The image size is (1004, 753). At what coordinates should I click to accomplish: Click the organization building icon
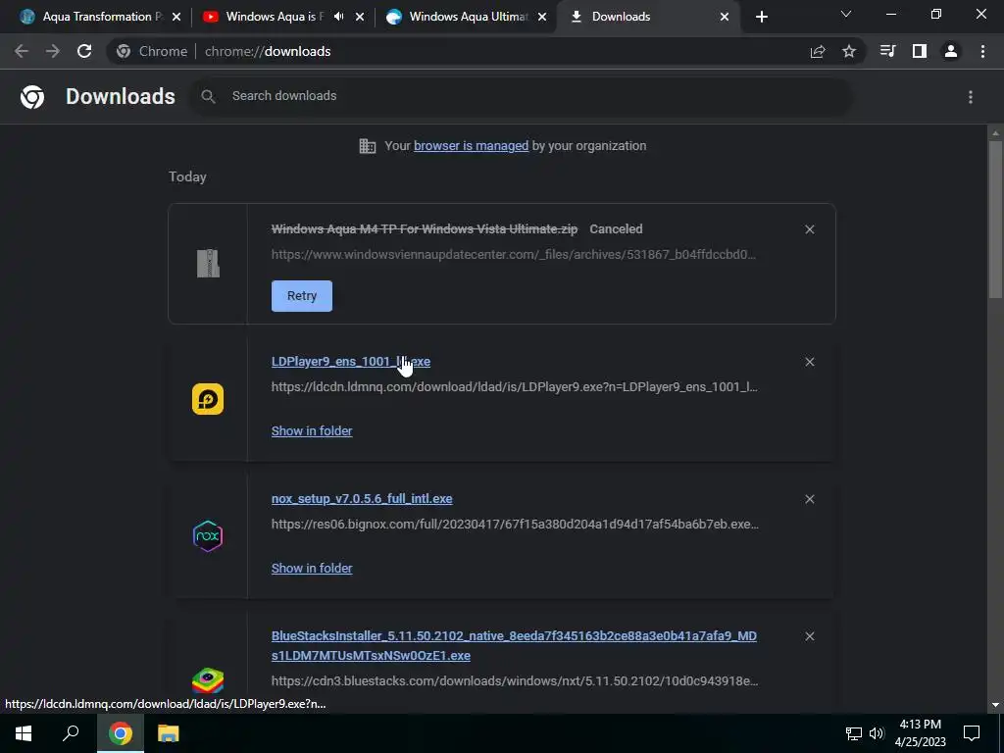pos(368,146)
